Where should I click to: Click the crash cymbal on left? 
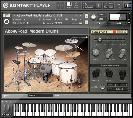coord(29,45)
